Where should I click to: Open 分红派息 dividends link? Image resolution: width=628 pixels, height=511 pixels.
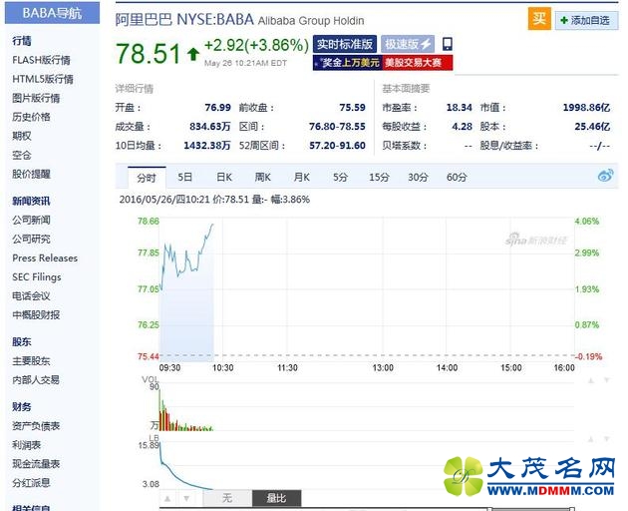point(31,483)
